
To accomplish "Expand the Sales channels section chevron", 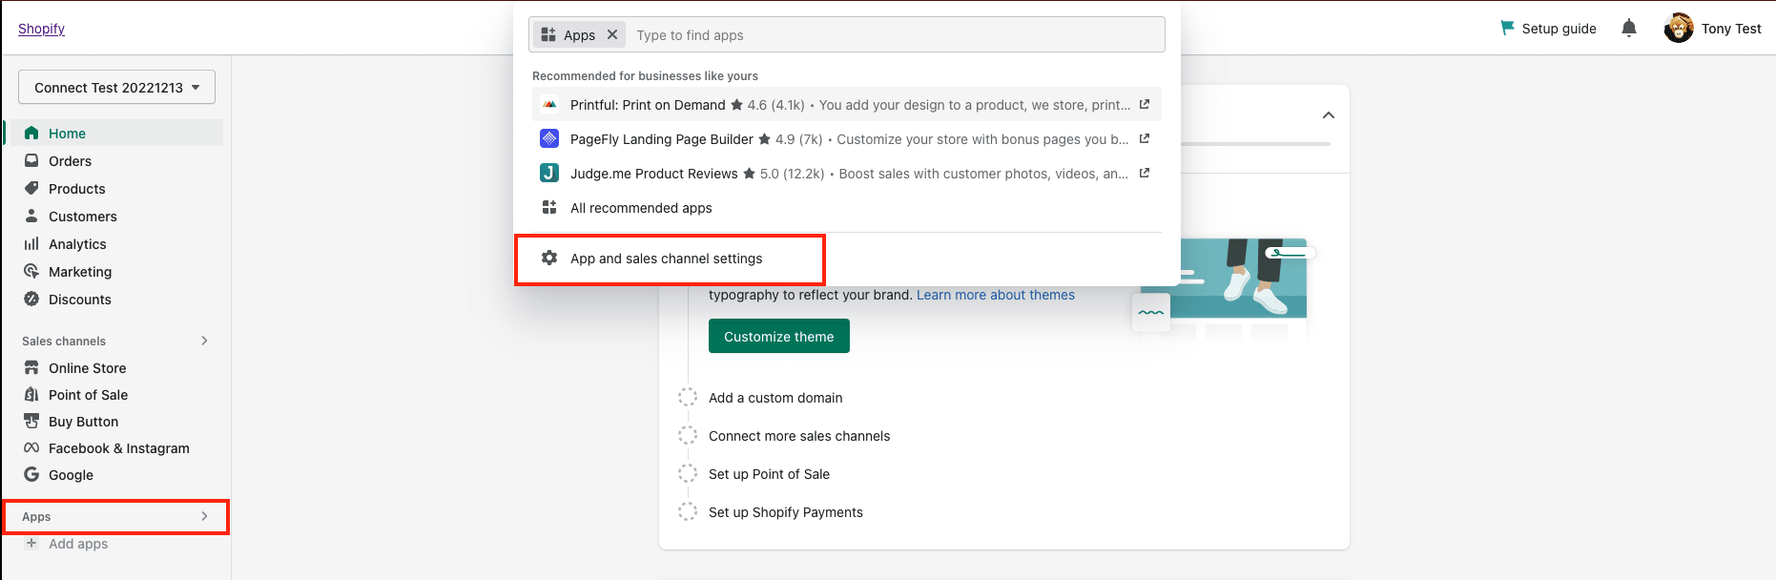I will (204, 341).
